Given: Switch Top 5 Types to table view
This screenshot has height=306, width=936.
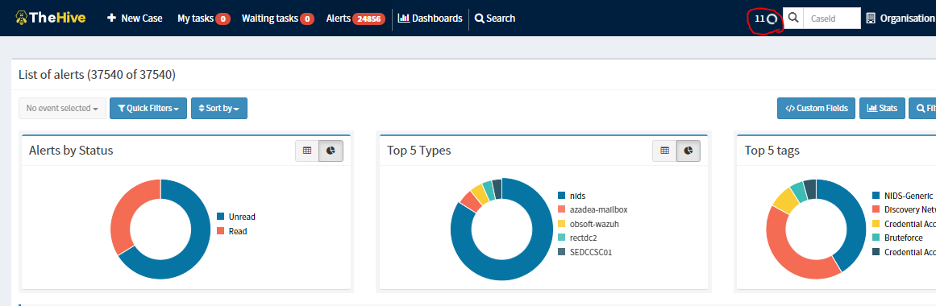Looking at the screenshot, I should click(664, 151).
